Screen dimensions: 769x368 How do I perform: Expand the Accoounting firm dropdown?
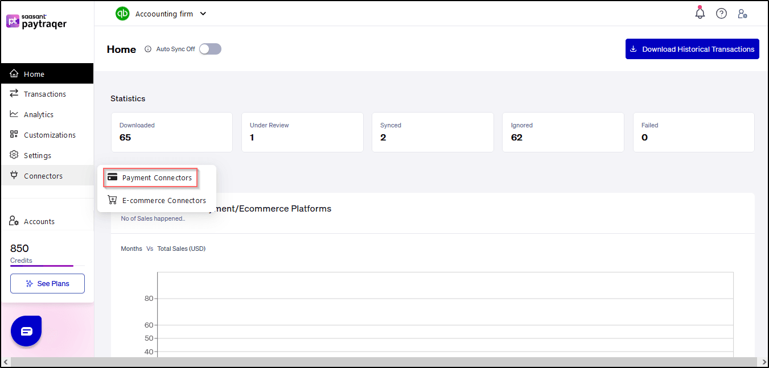click(x=203, y=14)
